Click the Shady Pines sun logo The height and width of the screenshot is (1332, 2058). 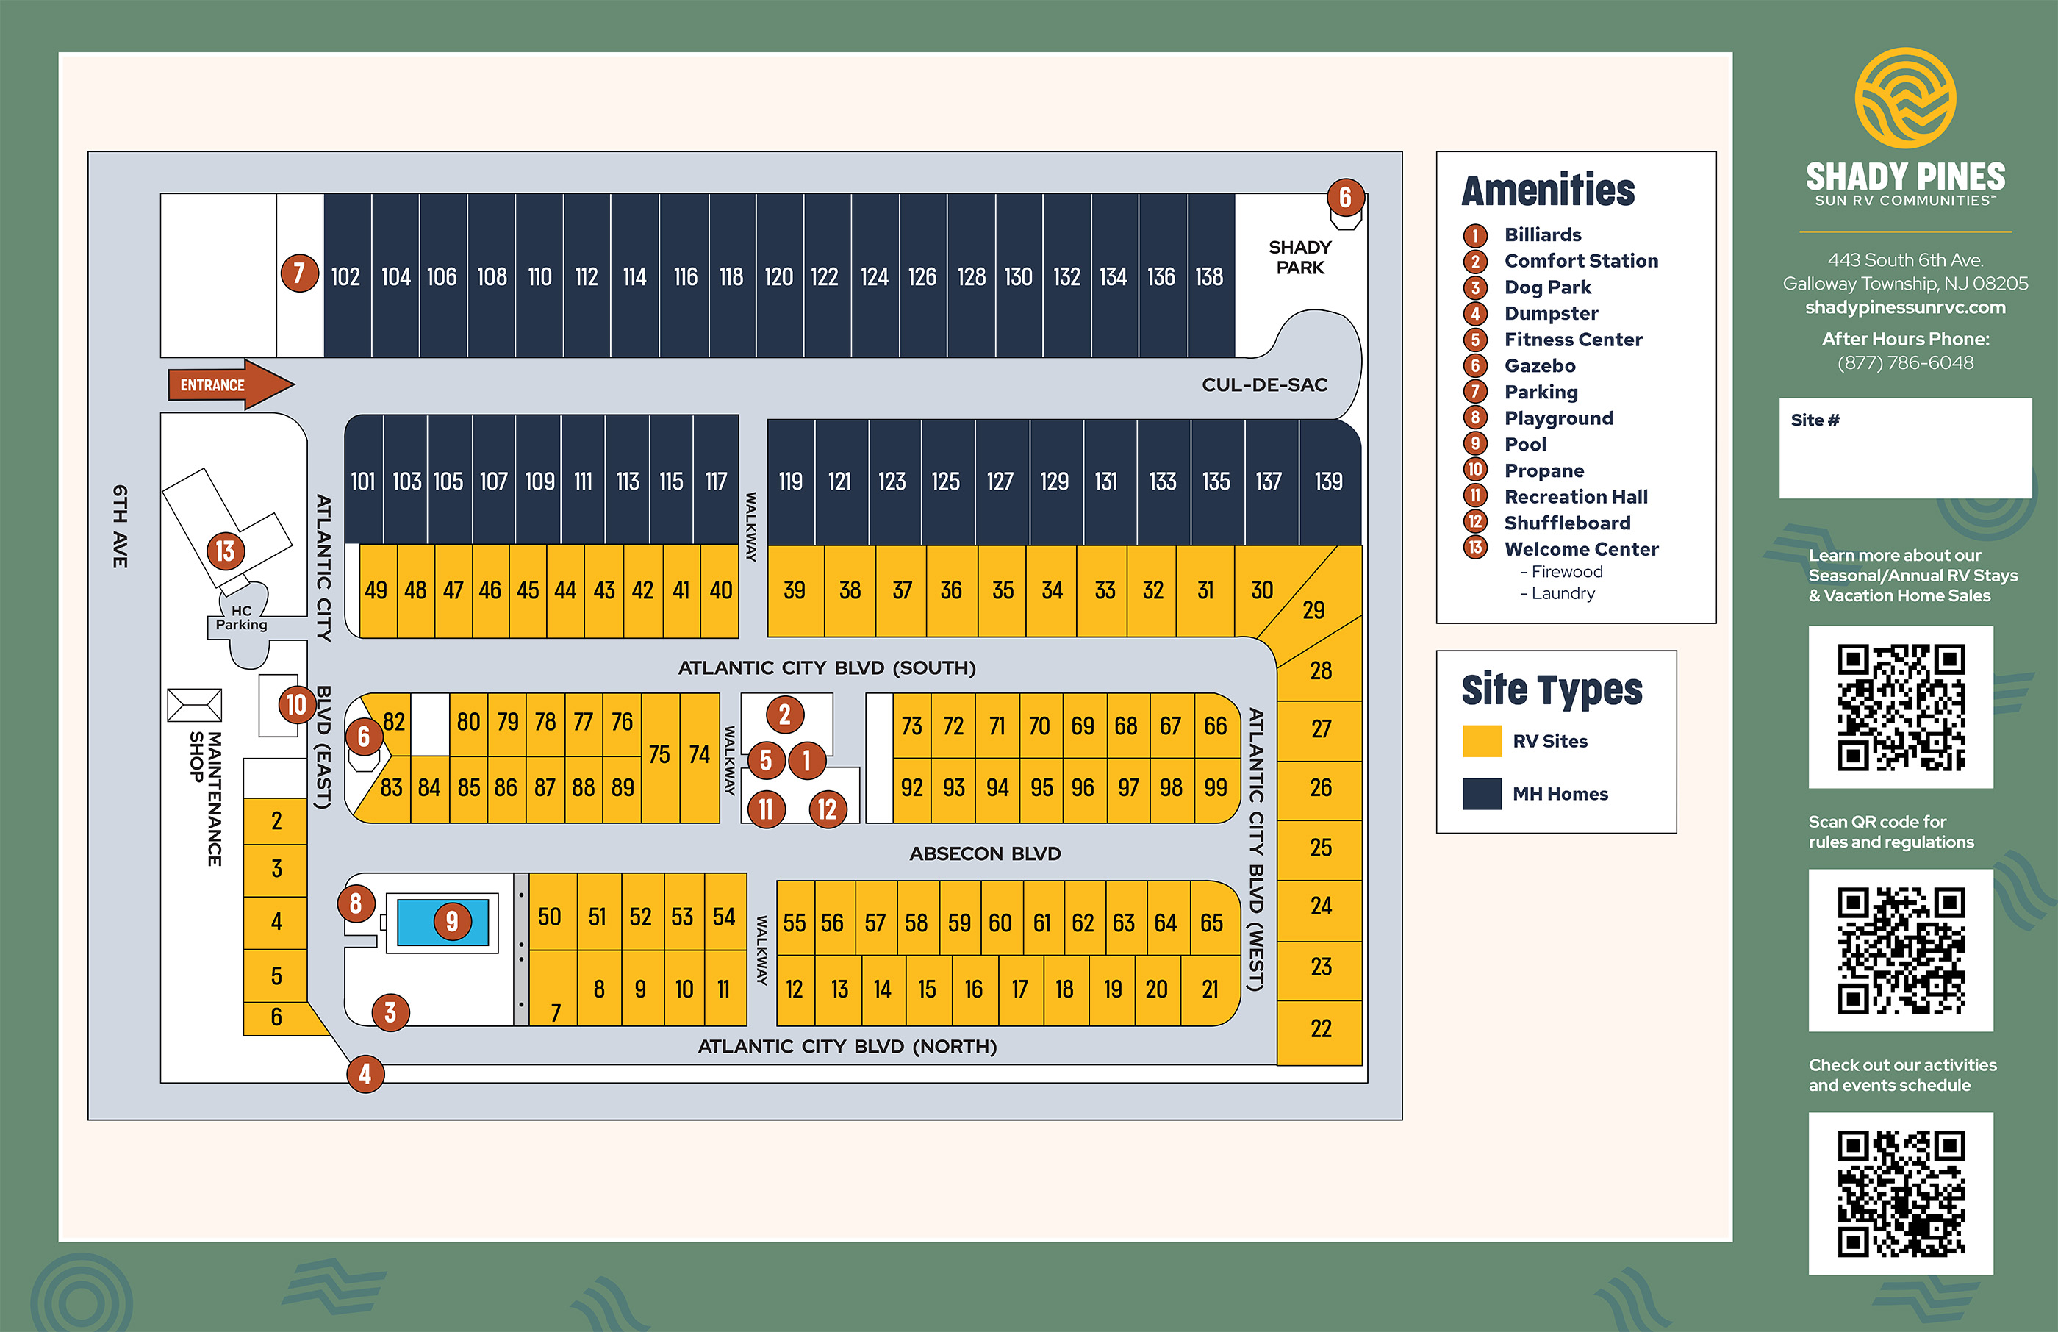coord(1905,98)
